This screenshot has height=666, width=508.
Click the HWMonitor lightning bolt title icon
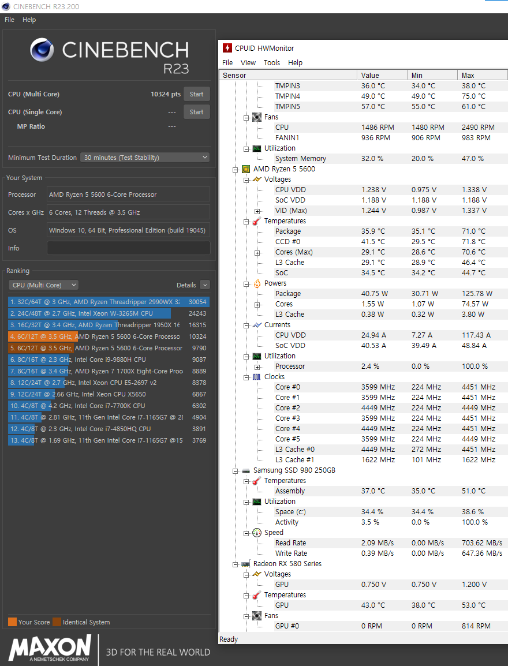(x=227, y=48)
